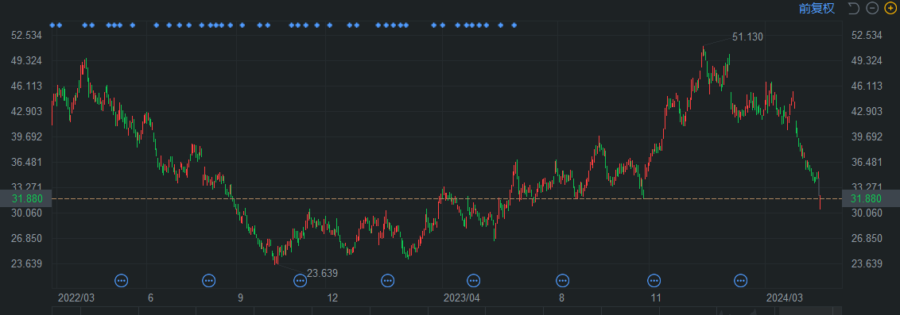Click the 23.639 label on the left price axis

pyautogui.click(x=27, y=263)
